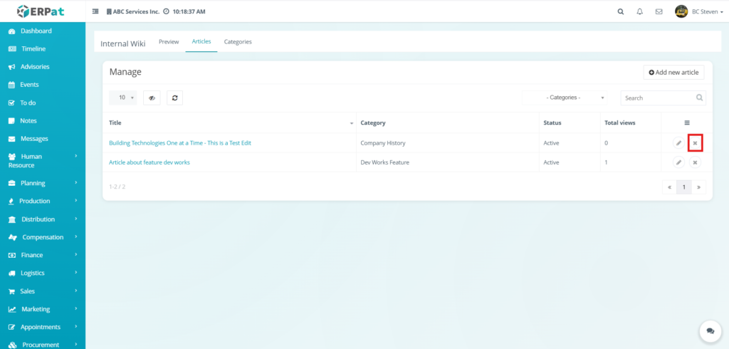This screenshot has width=729, height=349.
Task: Delete the Building Technologies article
Action: 695,143
